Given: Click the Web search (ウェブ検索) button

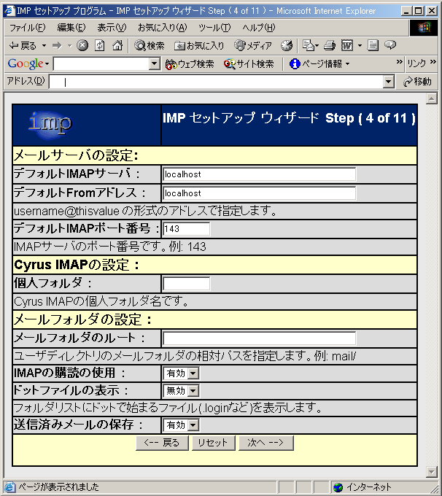Looking at the screenshot, I should click(x=190, y=64).
